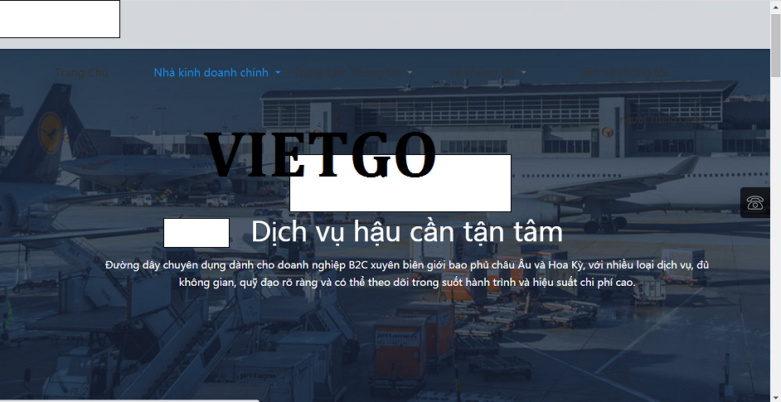Expand the Trung tâm Thông tin dropdown arrow
The height and width of the screenshot is (402, 781).
[x=410, y=73]
